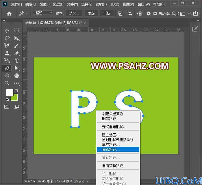Viewport: 202px width, 185px height.
Task: Choose 填充路径... from context menu
Action: point(118,145)
